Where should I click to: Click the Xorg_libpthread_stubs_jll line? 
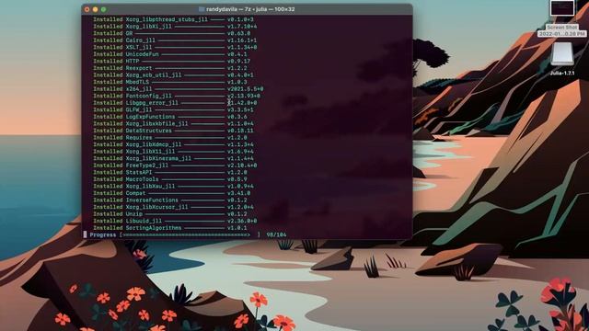click(173, 19)
